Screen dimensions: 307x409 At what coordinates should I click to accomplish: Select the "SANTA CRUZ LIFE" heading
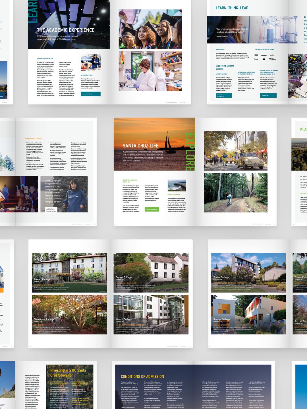(140, 146)
